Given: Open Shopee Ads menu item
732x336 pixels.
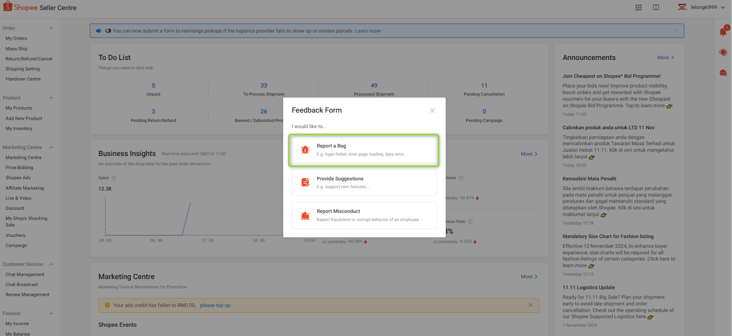Looking at the screenshot, I should point(18,178).
